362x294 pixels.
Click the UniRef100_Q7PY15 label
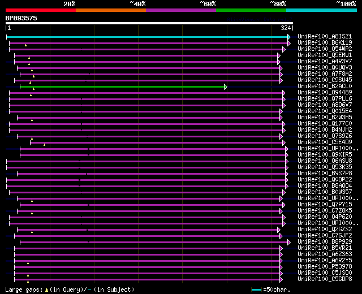(x=325, y=204)
